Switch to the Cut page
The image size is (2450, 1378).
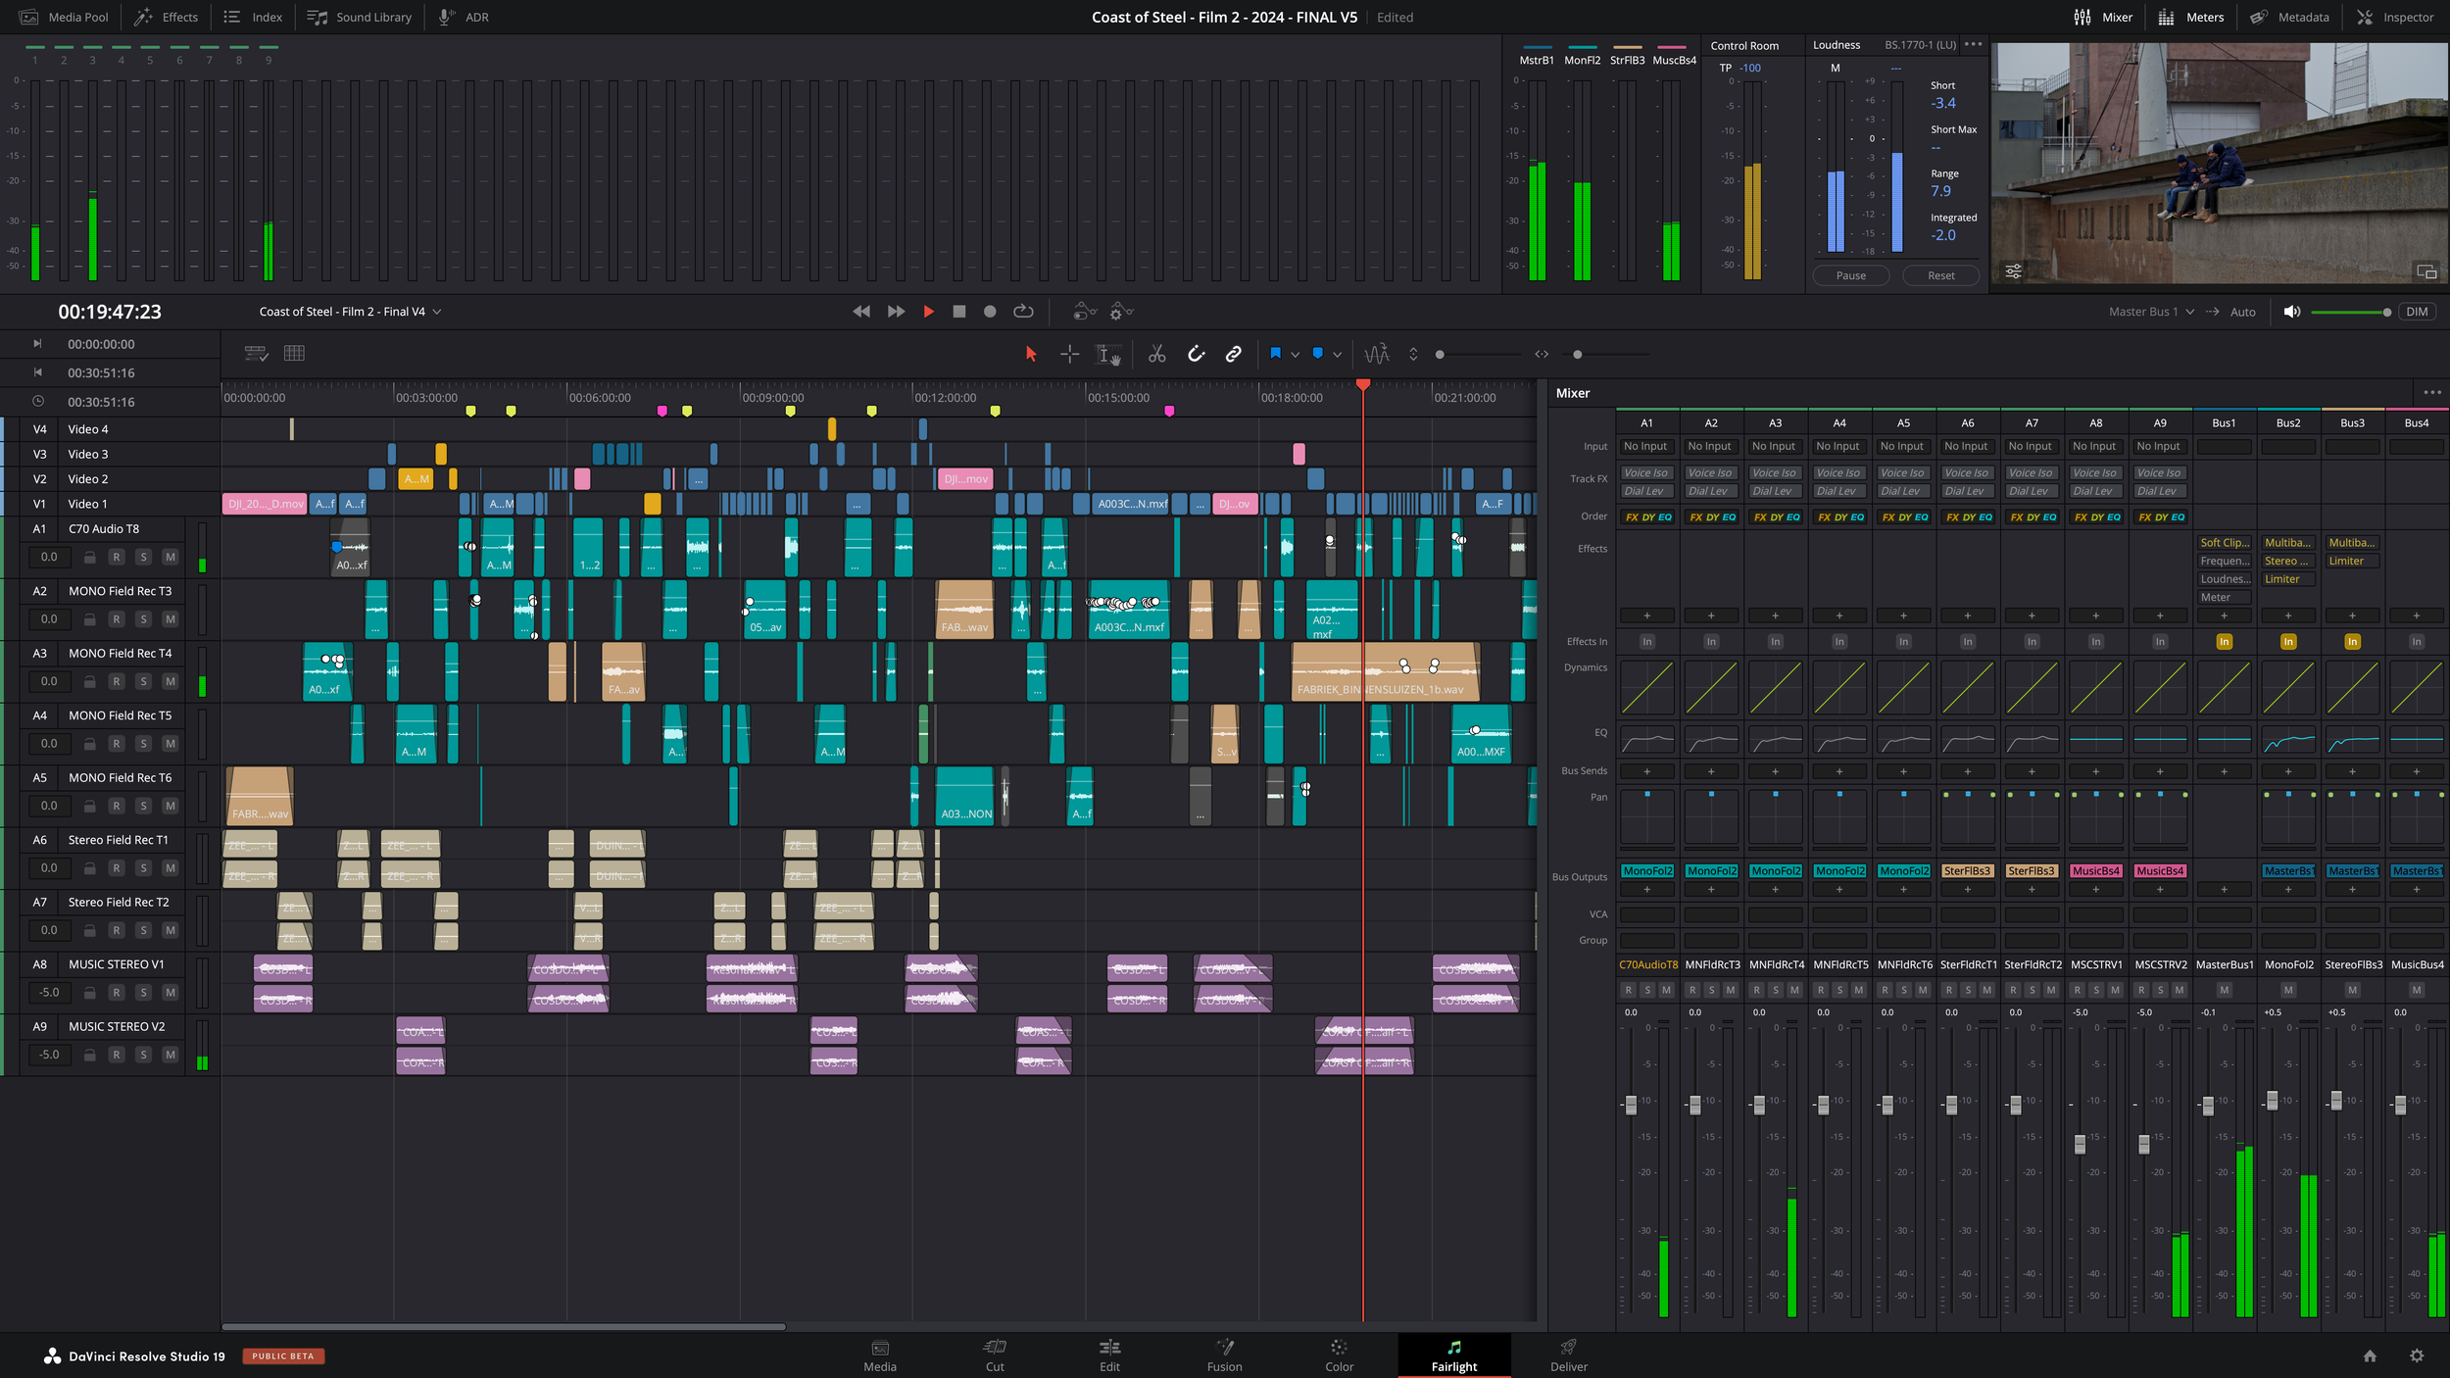[x=995, y=1356]
